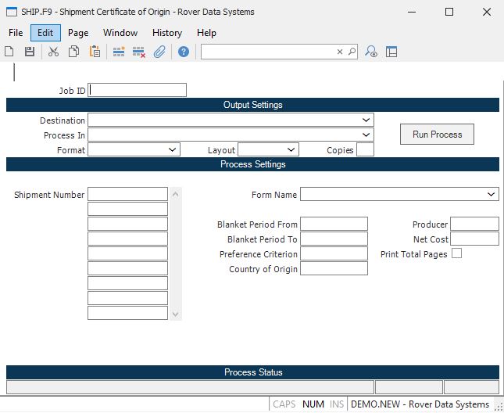Viewport: 504px width, 413px height.
Task: Open Help via the question mark icon
Action: click(x=184, y=52)
